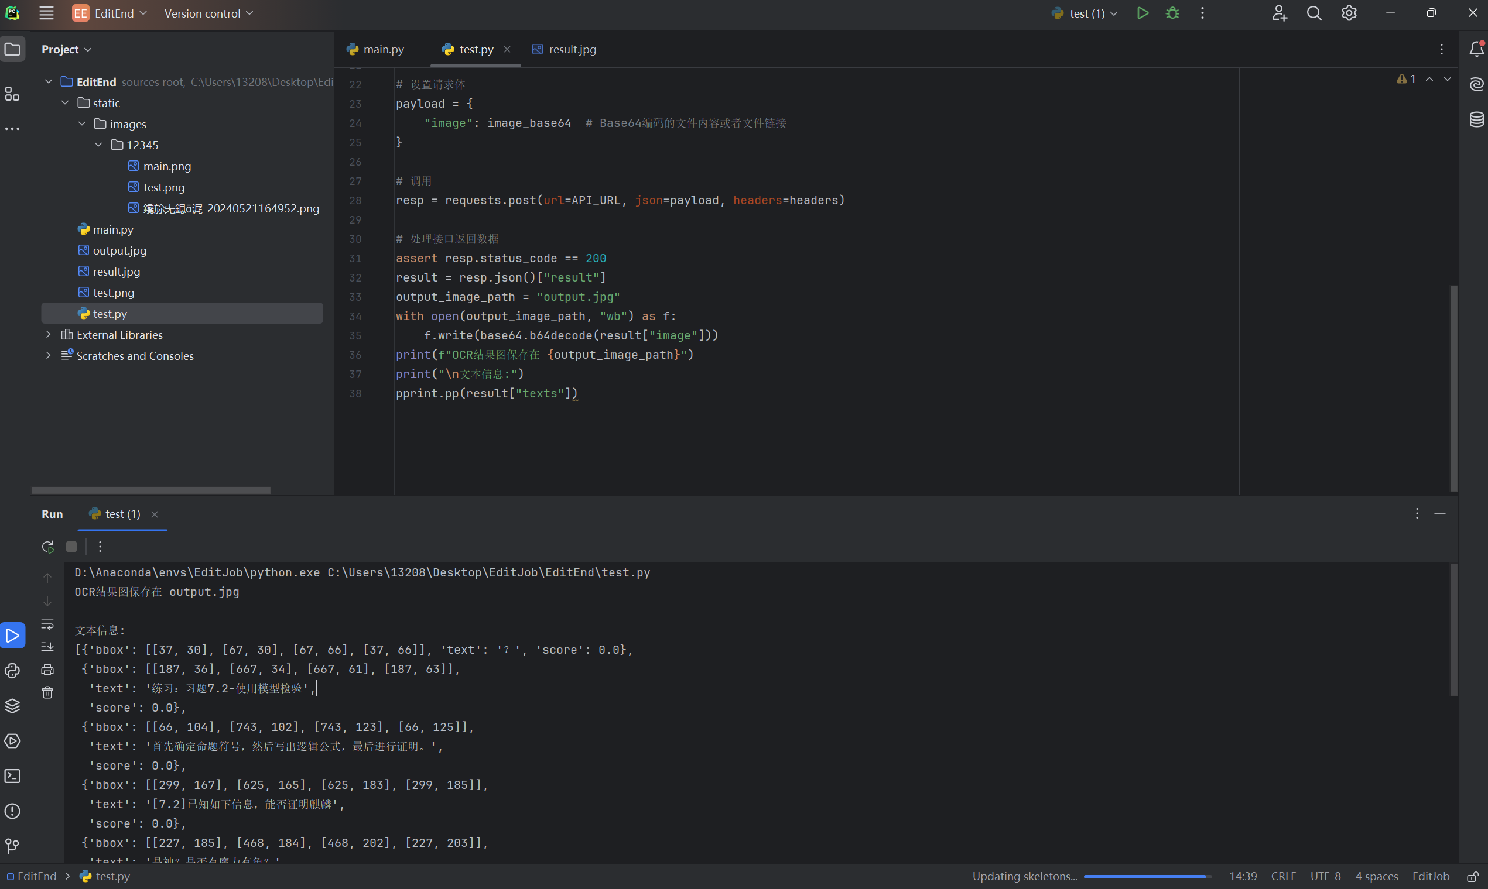Toggle the Run tool window

(x=12, y=636)
